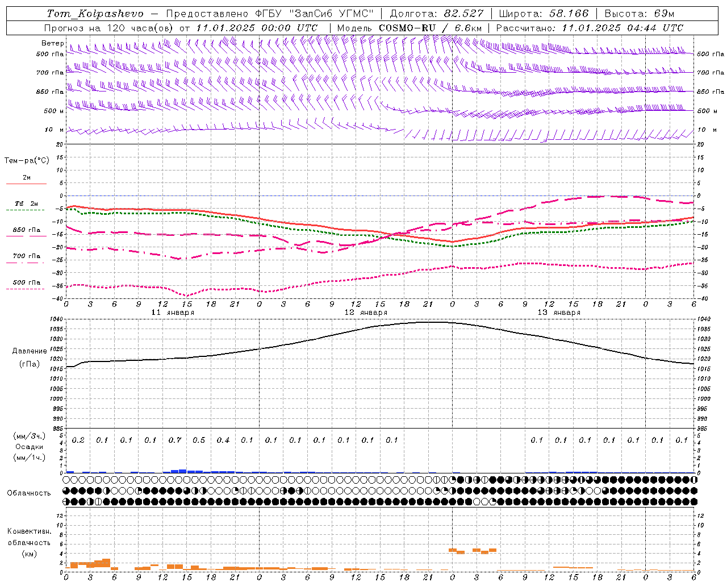
Task: Click the model label COSMO-RU / 6.6км
Action: tap(430, 28)
